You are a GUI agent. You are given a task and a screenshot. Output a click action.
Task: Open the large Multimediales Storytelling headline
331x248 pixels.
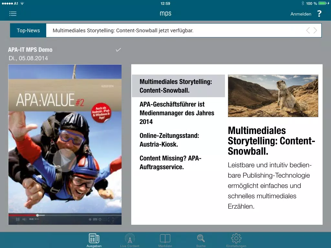tap(271, 141)
